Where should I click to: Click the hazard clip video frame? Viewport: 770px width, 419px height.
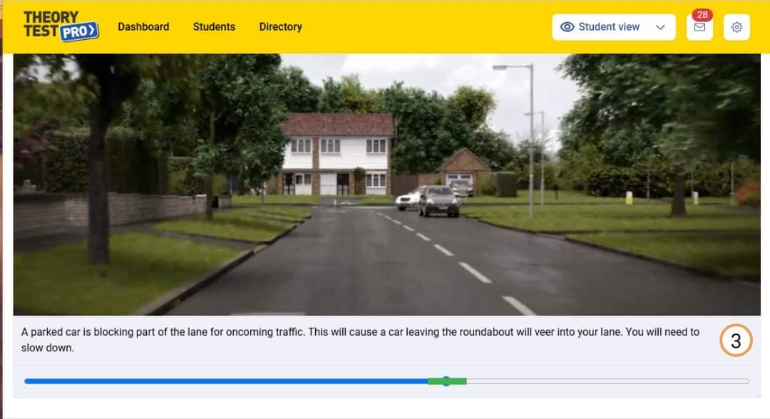point(387,185)
